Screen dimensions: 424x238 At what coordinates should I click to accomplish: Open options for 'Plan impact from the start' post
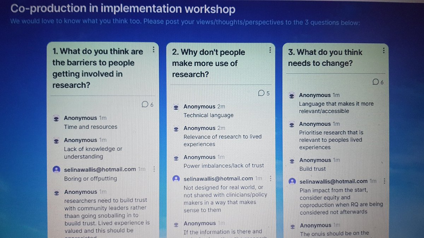[x=384, y=181]
